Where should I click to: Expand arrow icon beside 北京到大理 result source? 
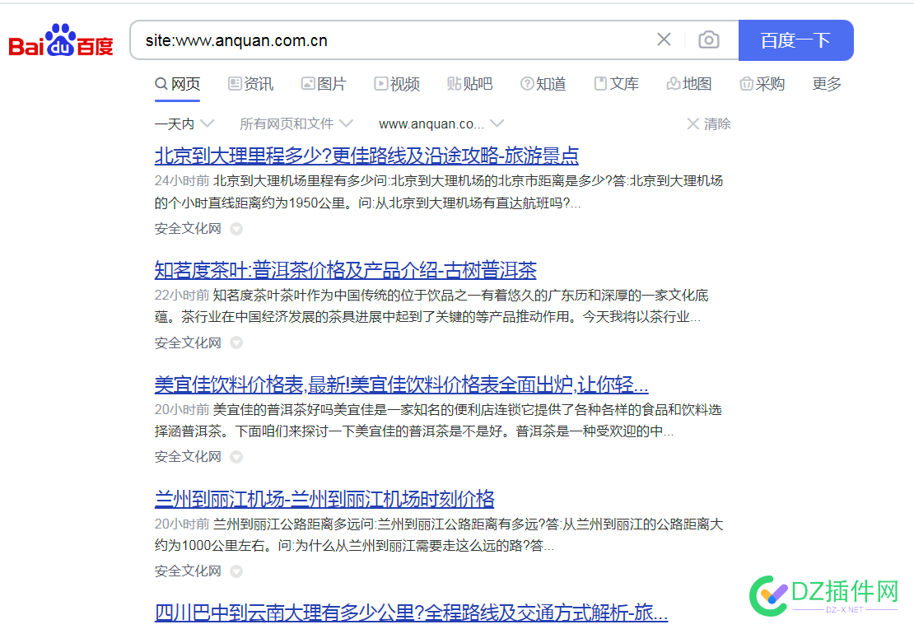point(236,229)
